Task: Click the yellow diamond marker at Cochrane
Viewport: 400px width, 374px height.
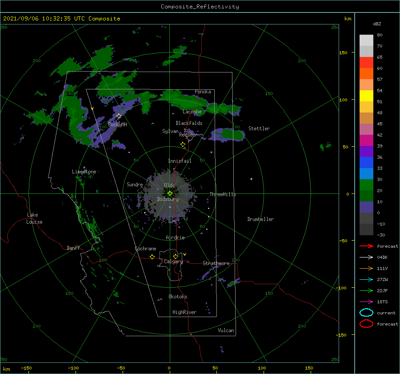Action: (152, 257)
